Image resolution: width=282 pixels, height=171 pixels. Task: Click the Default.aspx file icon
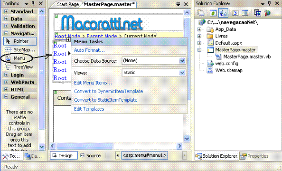point(210,43)
